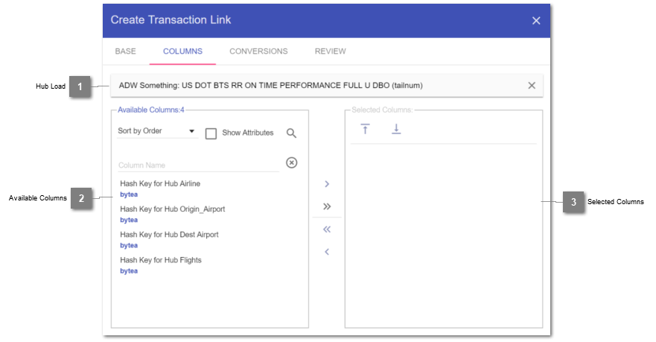The width and height of the screenshot is (656, 342).
Task: Go to the REVIEW tab
Action: point(330,51)
